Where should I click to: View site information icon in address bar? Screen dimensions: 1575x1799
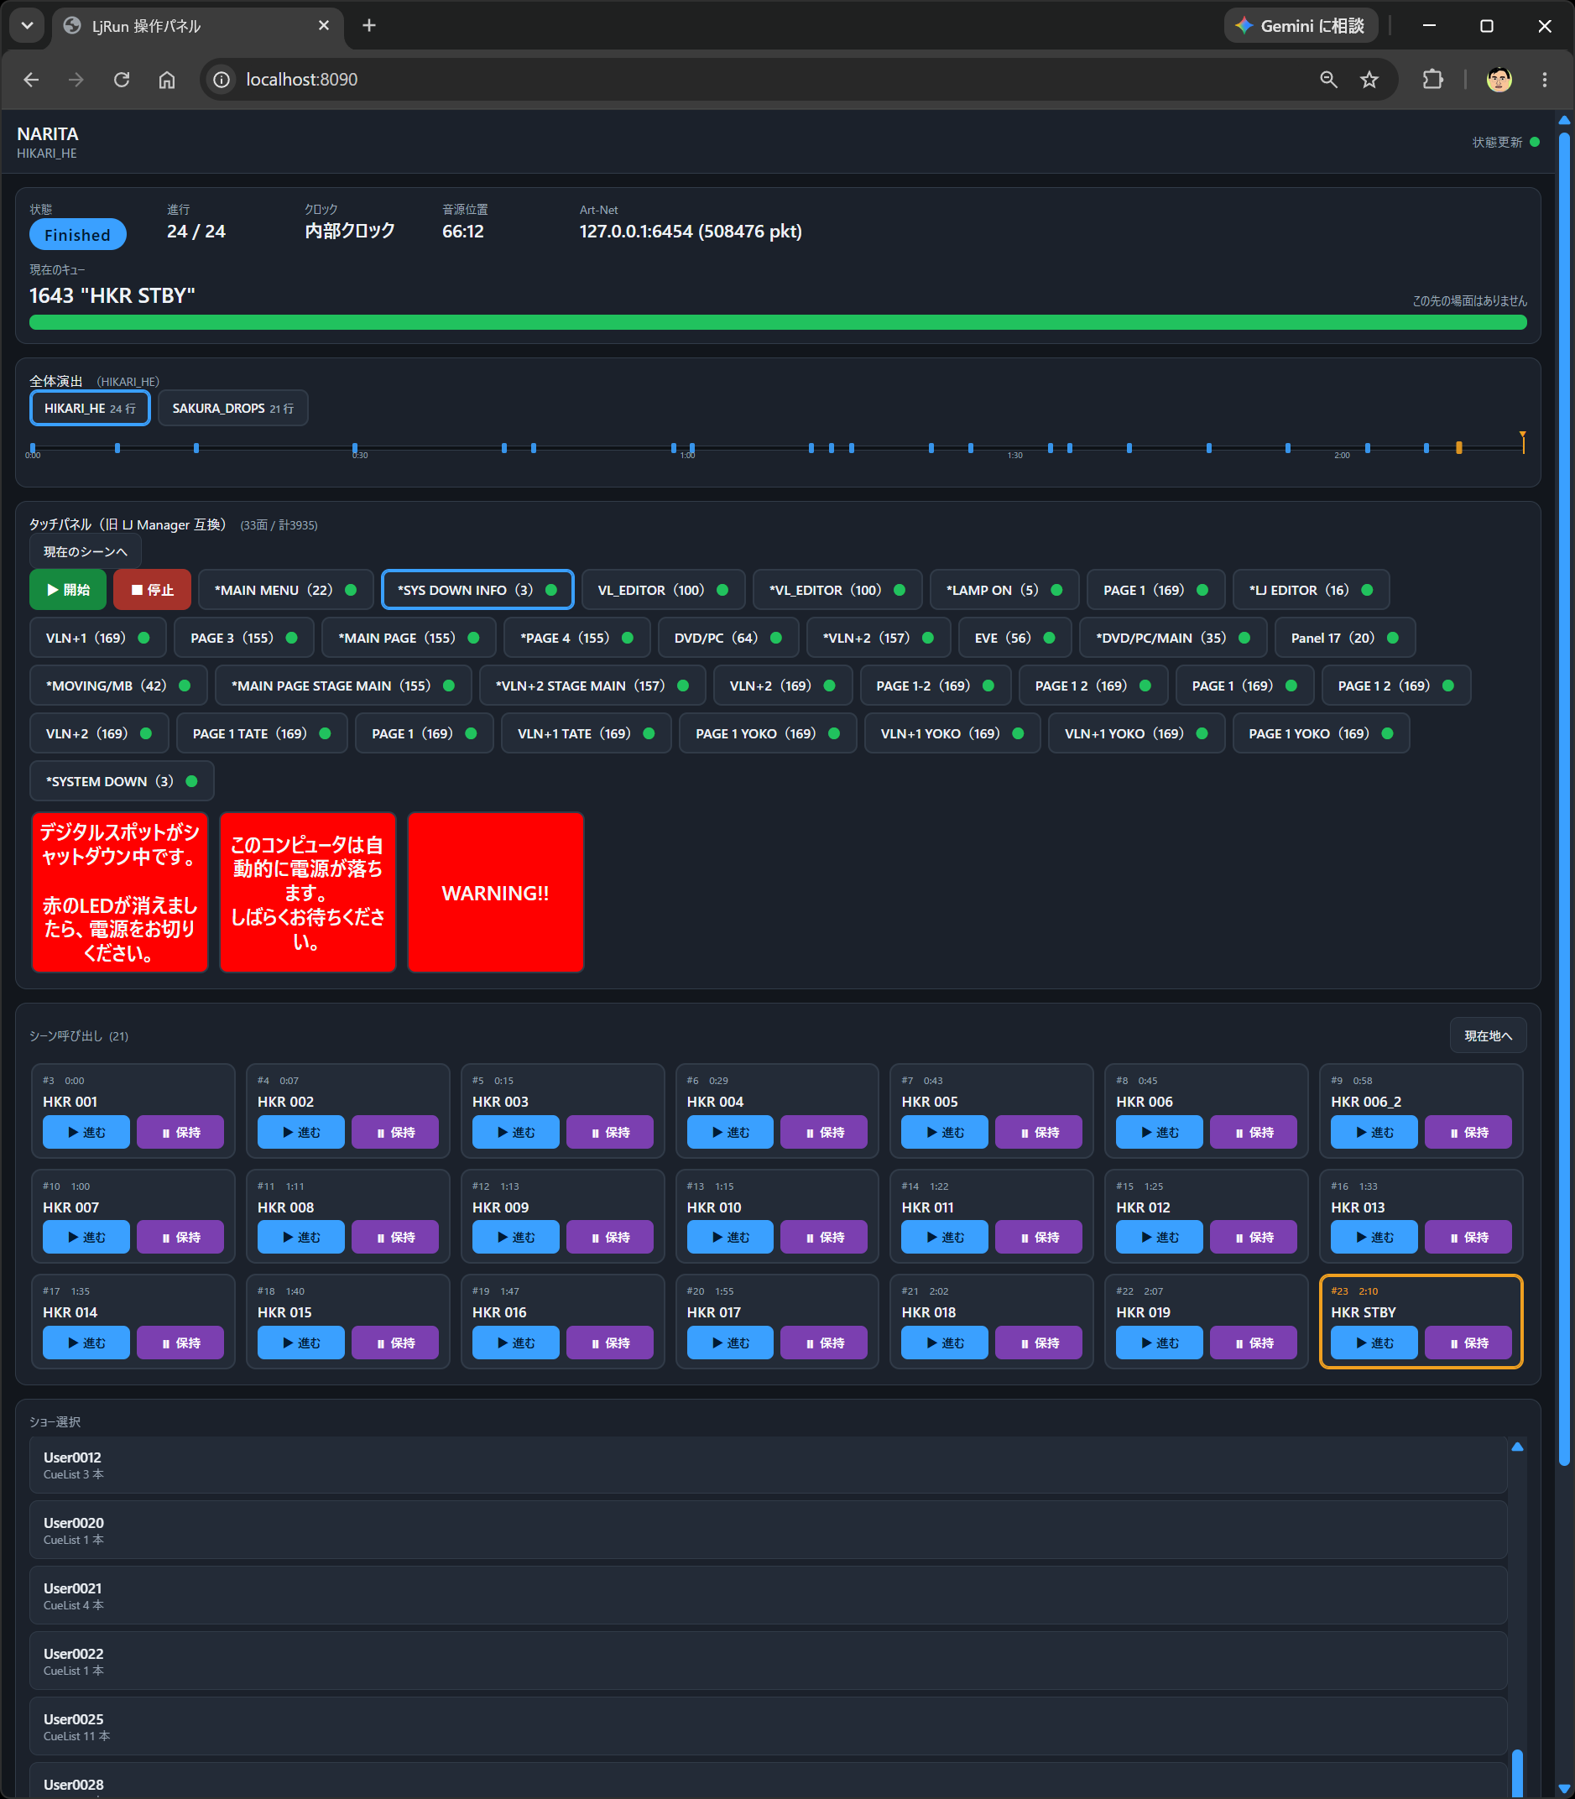point(222,80)
